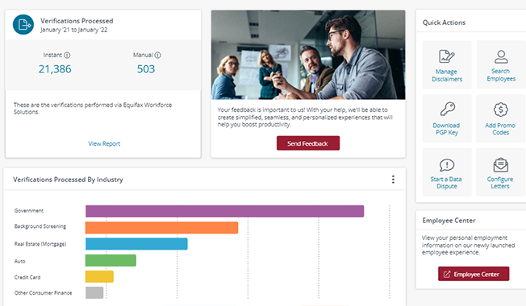Screen dimensions: 526x306
Task: Open the Employee Center button
Action: (474, 274)
